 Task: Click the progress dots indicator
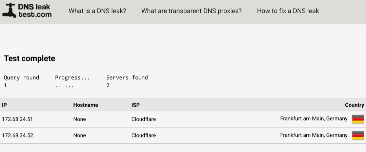click(64, 86)
